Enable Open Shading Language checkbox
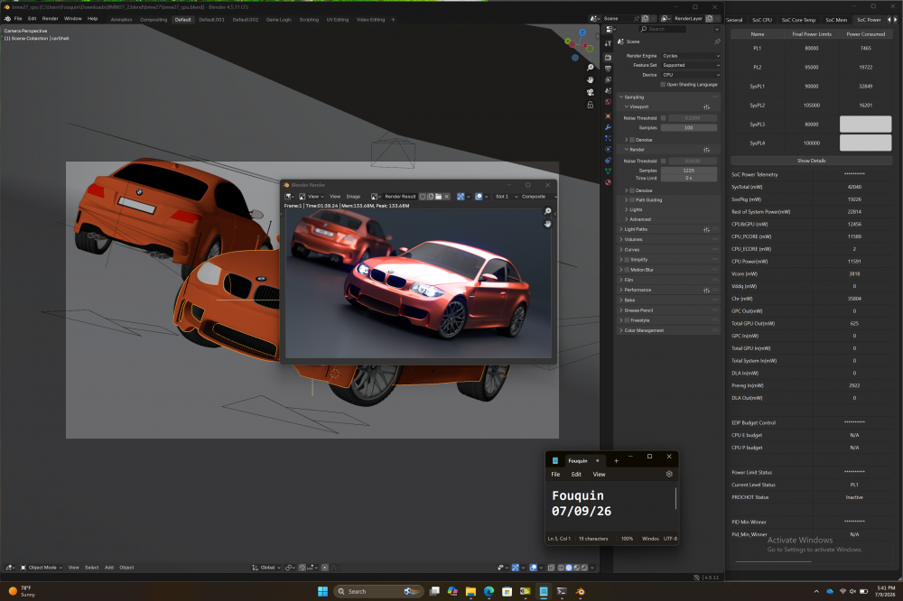The image size is (903, 601). tap(663, 84)
